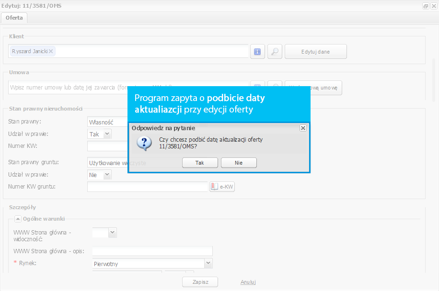The width and height of the screenshot is (439, 291).
Task: Collapse the Ogólne warunki section
Action: [x=18, y=219]
